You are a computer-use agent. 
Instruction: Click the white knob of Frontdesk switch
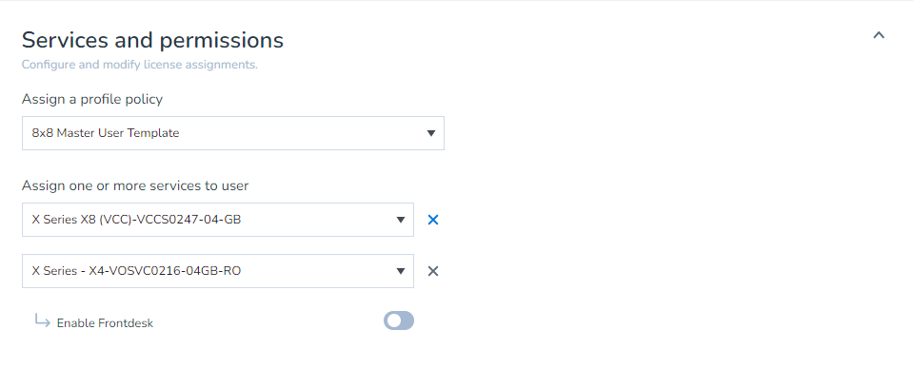tap(393, 320)
